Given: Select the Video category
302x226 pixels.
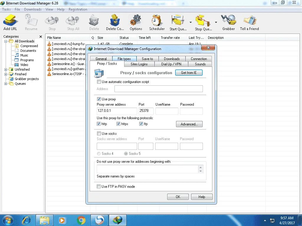Looking at the screenshot, I should (x=22, y=65).
